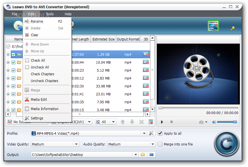Screen dimensions: 248x167
Task: Click the list scroll down arrow
Action: coord(152,109)
